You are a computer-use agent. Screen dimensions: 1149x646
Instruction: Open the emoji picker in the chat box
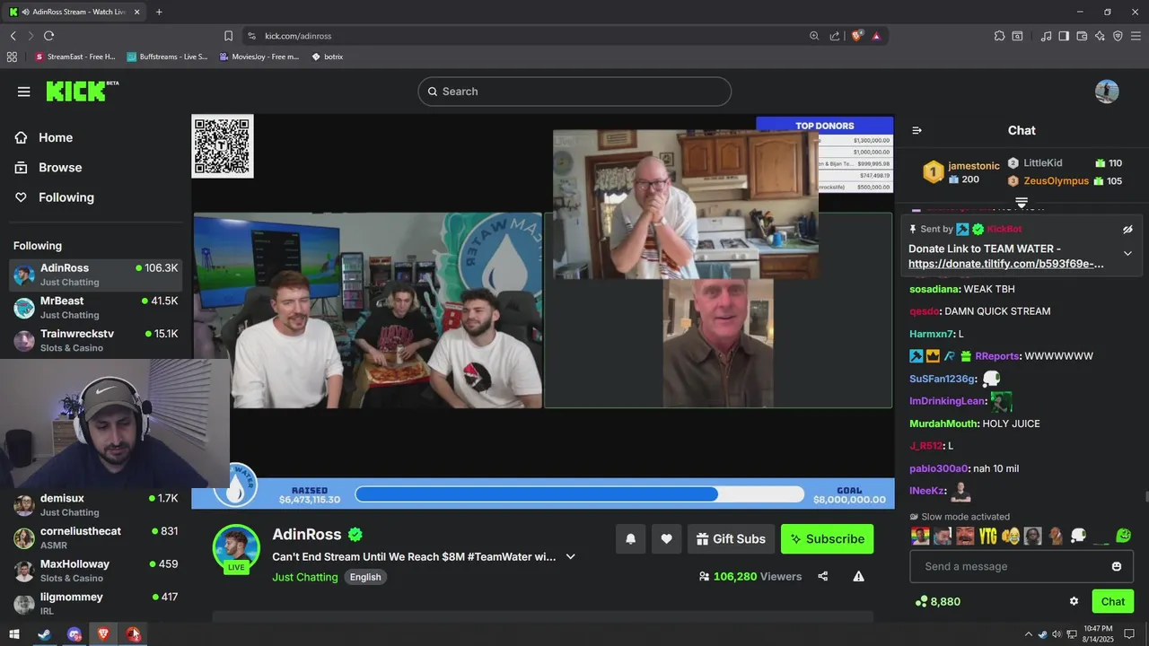1117,566
